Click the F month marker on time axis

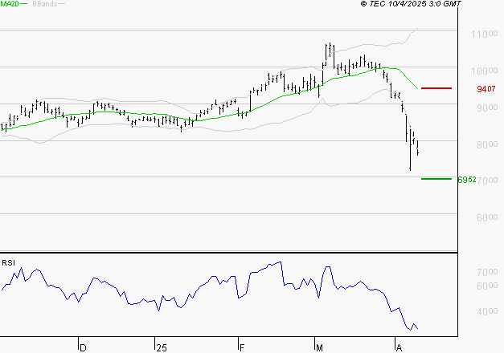pos(241,347)
